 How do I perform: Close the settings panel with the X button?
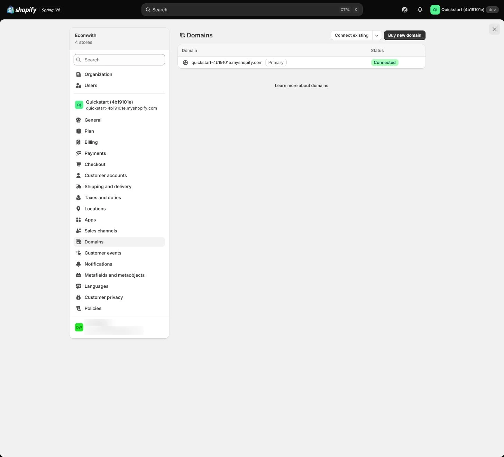pos(495,29)
